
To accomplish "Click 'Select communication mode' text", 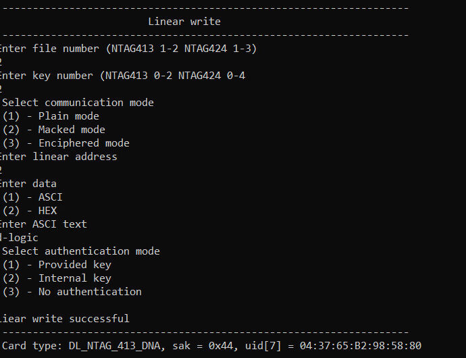I will click(x=78, y=103).
